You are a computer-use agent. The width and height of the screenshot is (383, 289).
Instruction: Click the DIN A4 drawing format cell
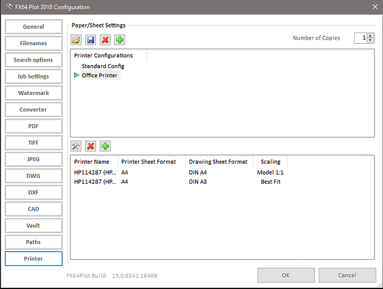198,172
